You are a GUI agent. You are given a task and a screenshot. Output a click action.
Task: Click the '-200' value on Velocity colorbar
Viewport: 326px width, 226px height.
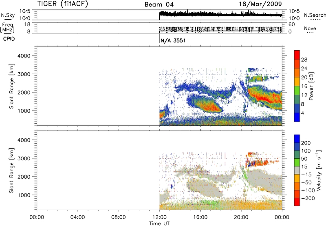(x=308, y=198)
